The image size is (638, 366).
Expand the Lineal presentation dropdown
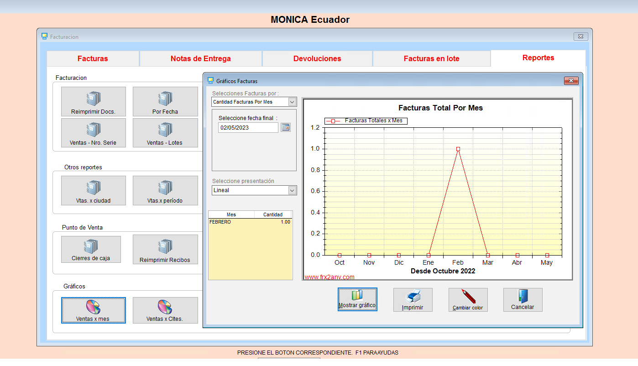tap(293, 190)
